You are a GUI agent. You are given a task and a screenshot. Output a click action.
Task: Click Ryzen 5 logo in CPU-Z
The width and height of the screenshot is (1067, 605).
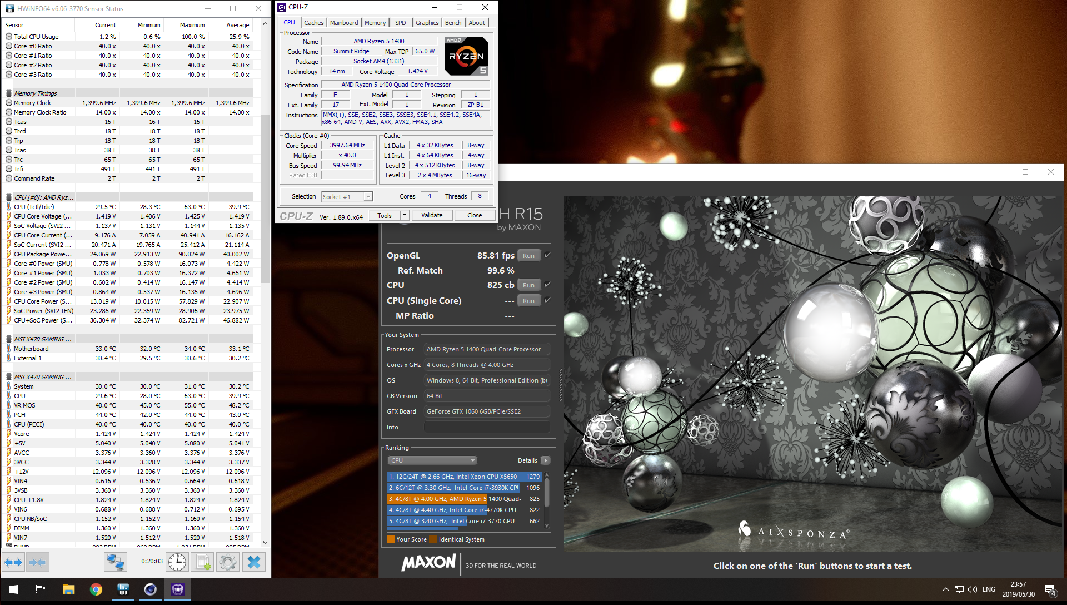tap(467, 56)
